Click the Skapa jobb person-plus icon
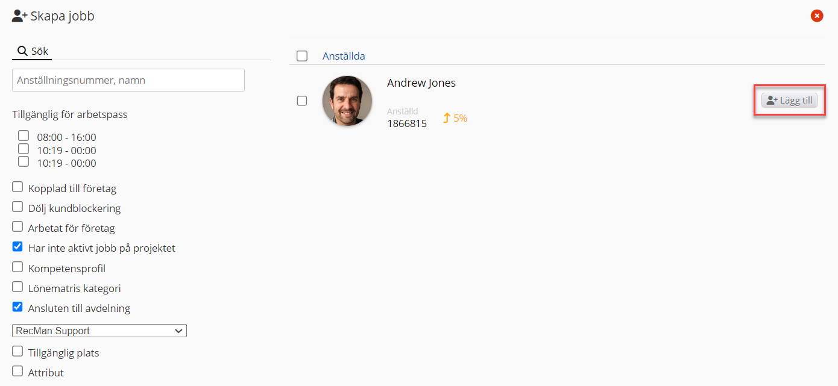The width and height of the screenshot is (838, 386). click(x=20, y=16)
